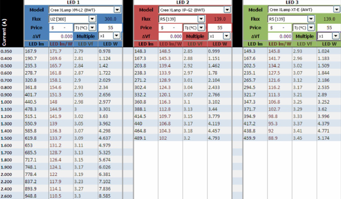The width and height of the screenshot is (341, 199).
Task: Open LED 2 Multiple x1 dropdown arrow
Action: tap(227, 36)
